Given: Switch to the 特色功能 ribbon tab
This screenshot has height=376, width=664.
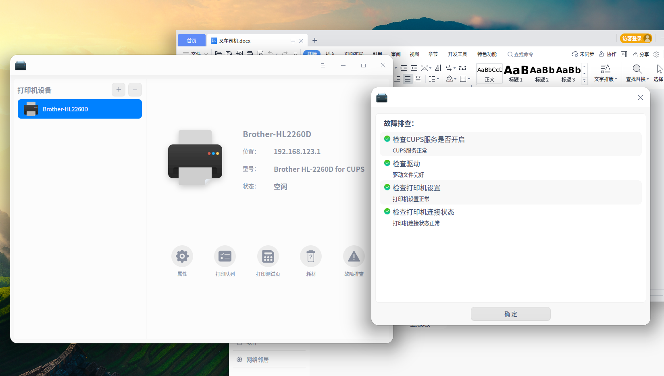Looking at the screenshot, I should click(487, 54).
